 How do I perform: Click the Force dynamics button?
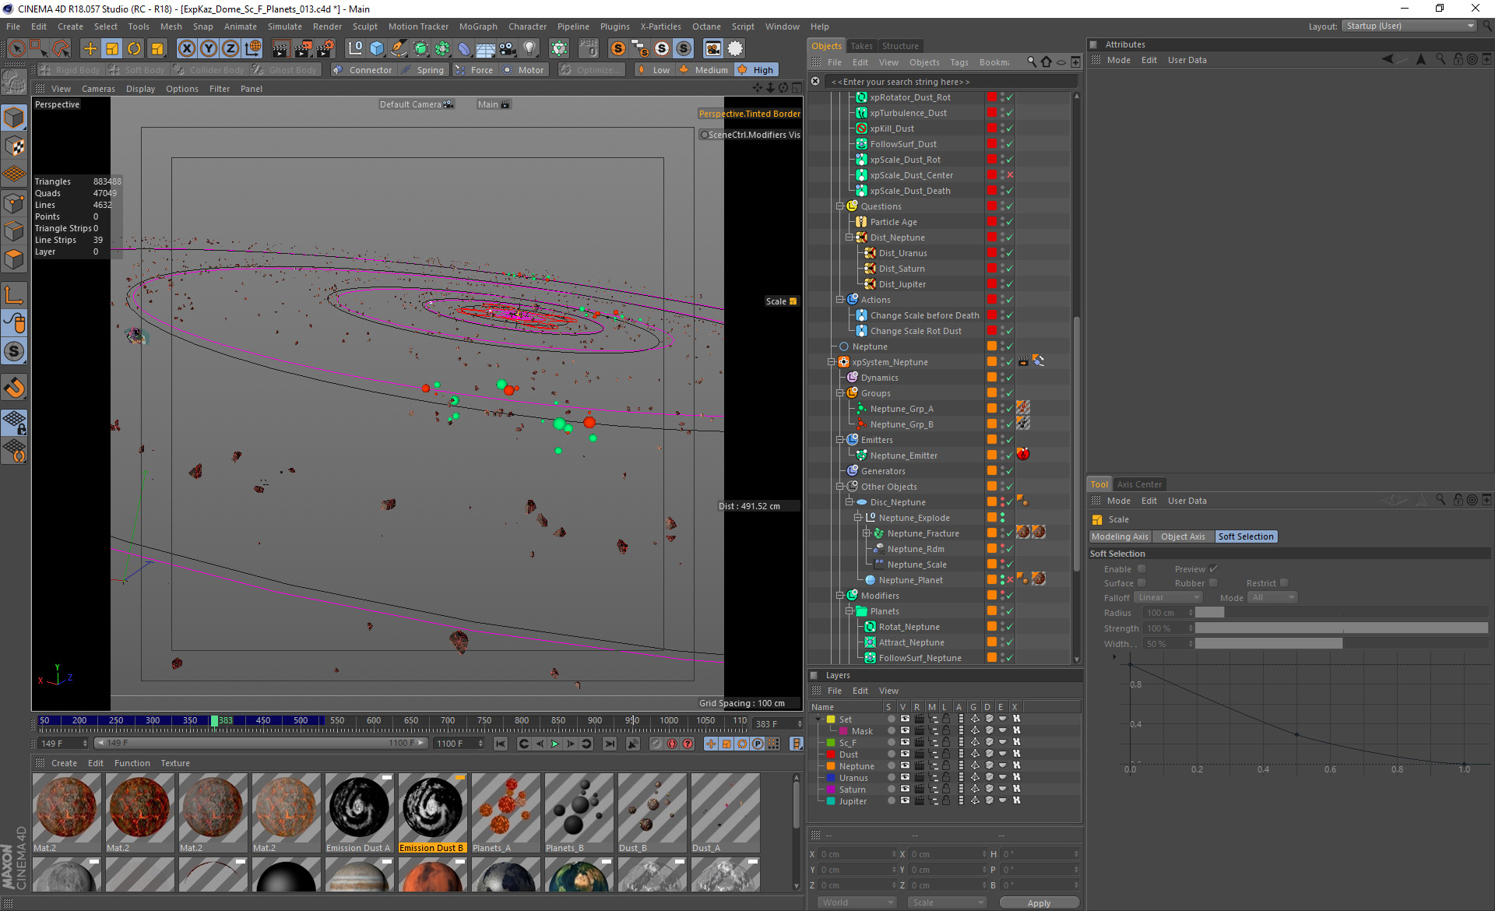pyautogui.click(x=474, y=70)
